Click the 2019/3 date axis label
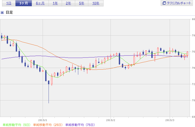The height and width of the screenshot is (127, 195). [x=170, y=120]
